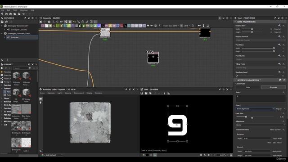Open the Tiling Mode dropdown
The image size is (288, 162).
261,68
